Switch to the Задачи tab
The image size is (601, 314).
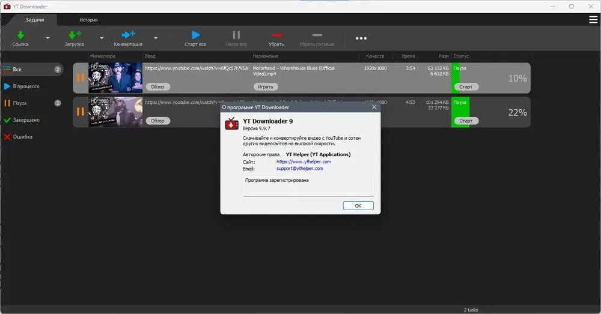click(34, 20)
